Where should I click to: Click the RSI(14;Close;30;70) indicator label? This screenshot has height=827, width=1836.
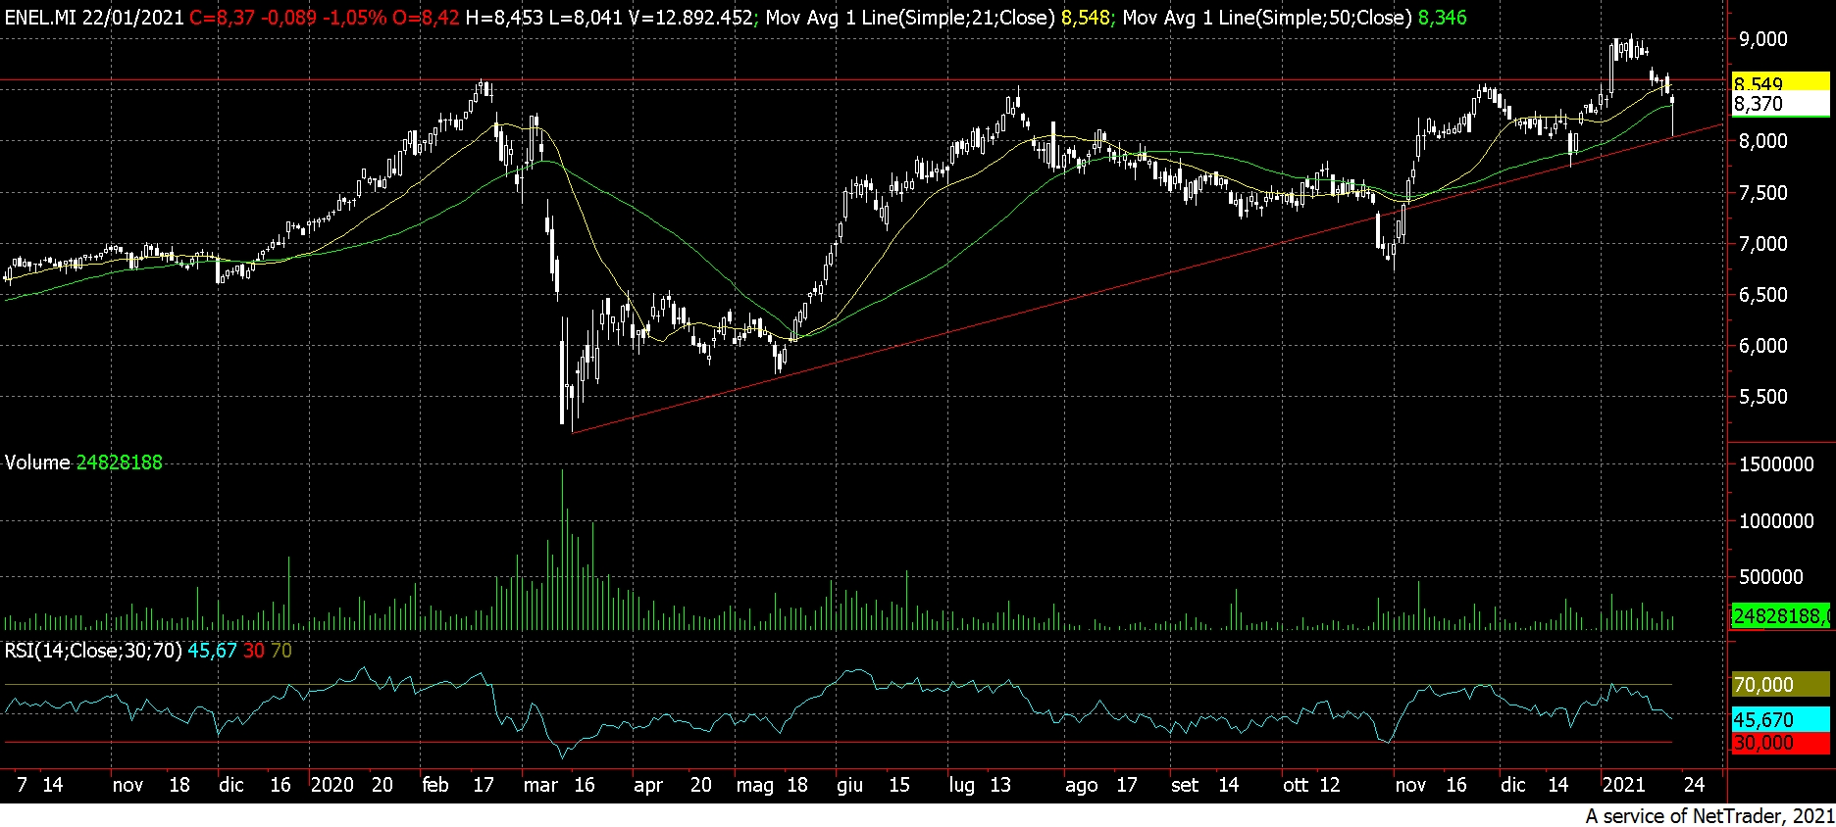(93, 651)
